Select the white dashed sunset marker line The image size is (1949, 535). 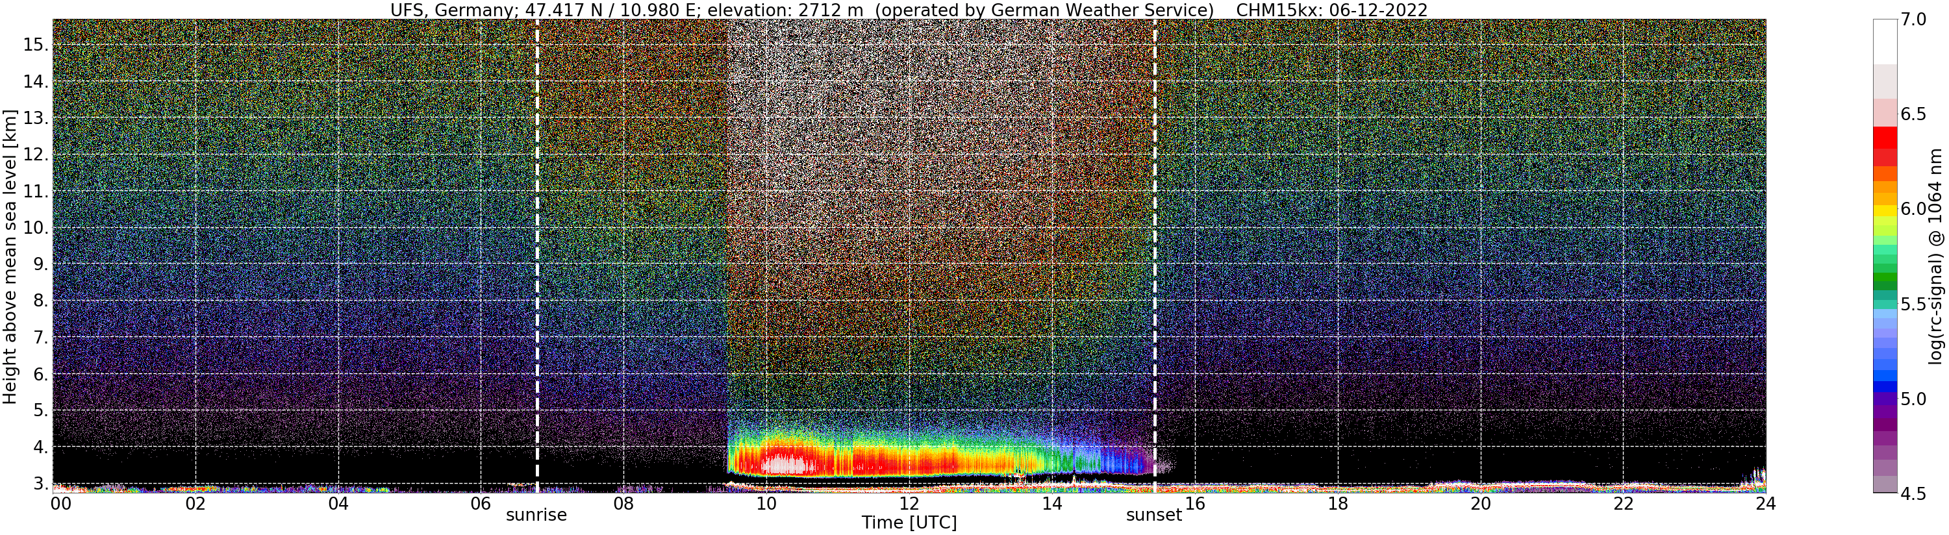1155,256
